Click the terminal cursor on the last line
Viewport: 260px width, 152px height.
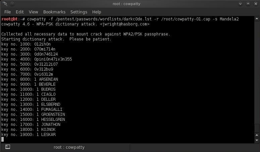click(x=3, y=139)
